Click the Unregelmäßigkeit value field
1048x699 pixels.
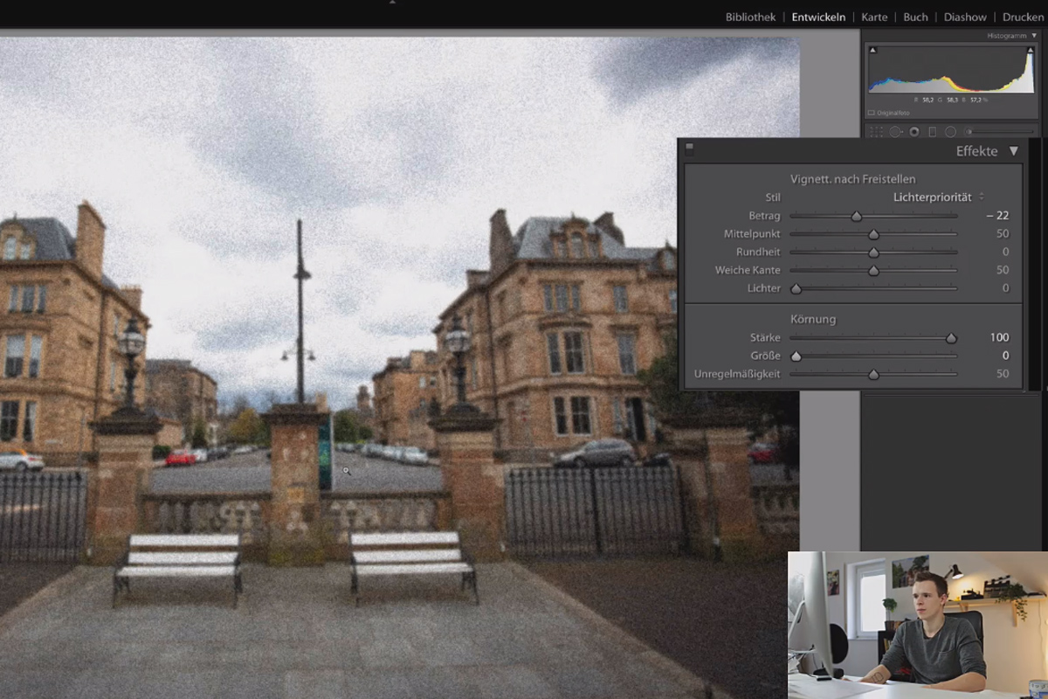click(1003, 374)
